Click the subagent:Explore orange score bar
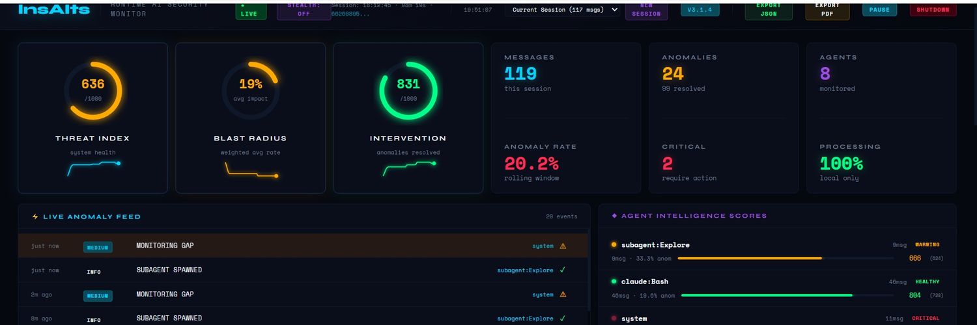Viewport: 977px width, 325px height. [x=750, y=258]
